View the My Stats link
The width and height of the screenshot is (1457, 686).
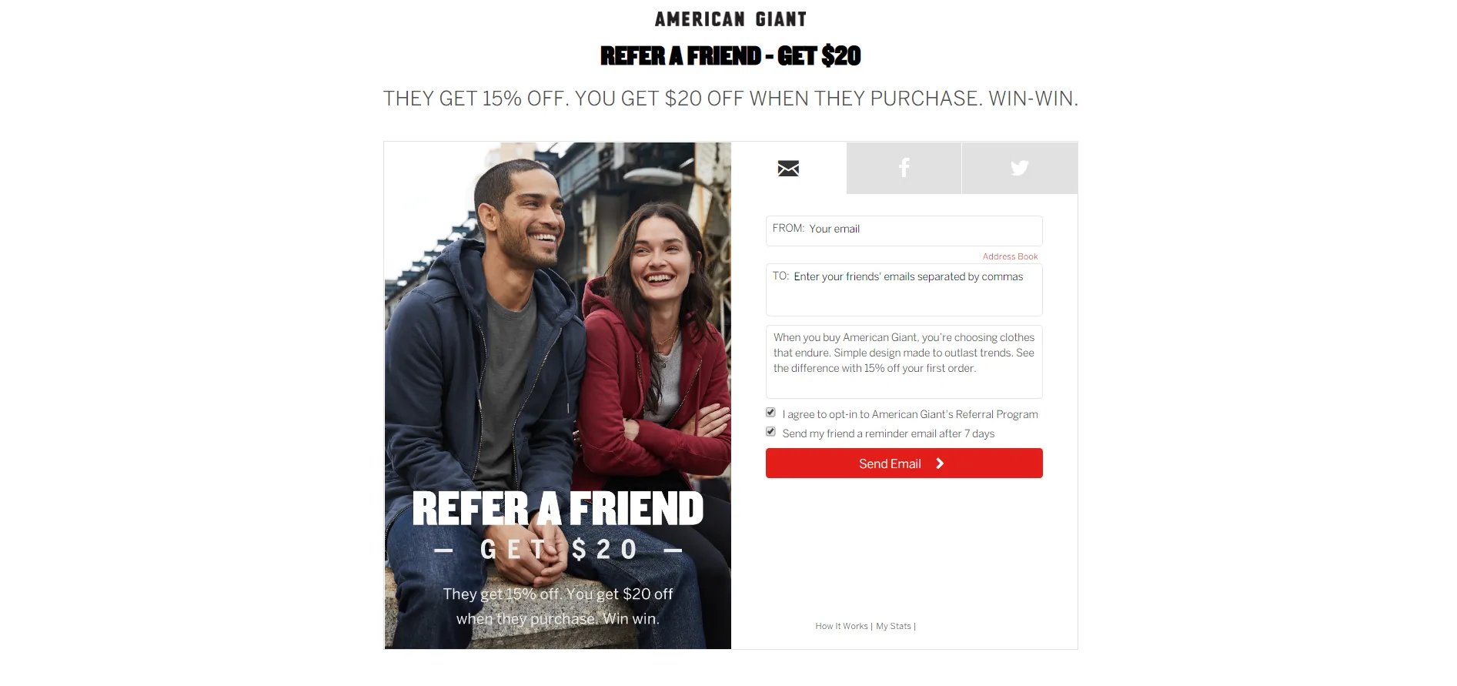tap(894, 626)
